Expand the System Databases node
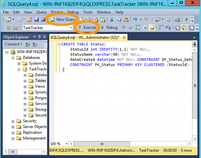201x158 pixels. (x=19, y=64)
